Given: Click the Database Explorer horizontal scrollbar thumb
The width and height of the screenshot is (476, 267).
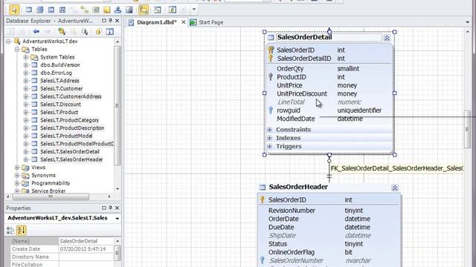Looking at the screenshot, I should [x=51, y=197].
